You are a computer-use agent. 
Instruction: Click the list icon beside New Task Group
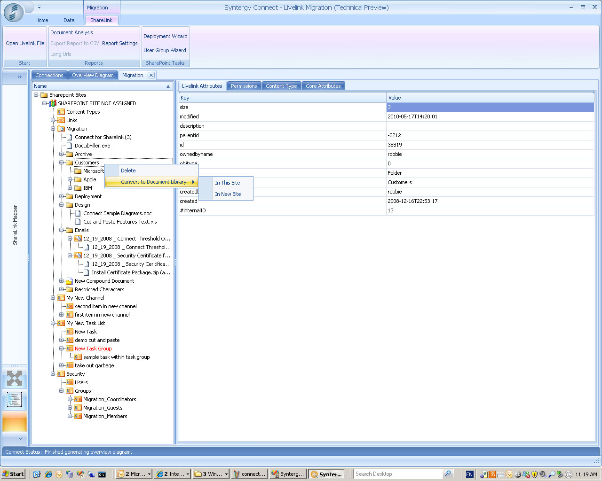(x=70, y=349)
